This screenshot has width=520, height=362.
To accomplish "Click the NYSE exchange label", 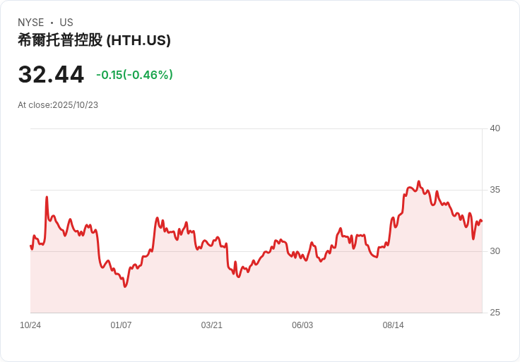I will [x=31, y=23].
